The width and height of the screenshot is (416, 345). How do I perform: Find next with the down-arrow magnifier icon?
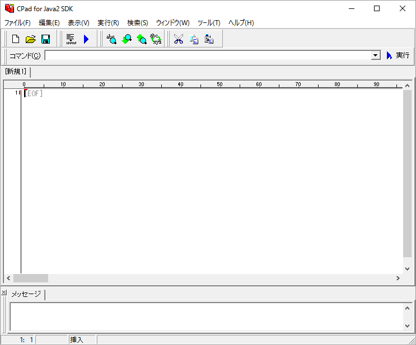(127, 39)
